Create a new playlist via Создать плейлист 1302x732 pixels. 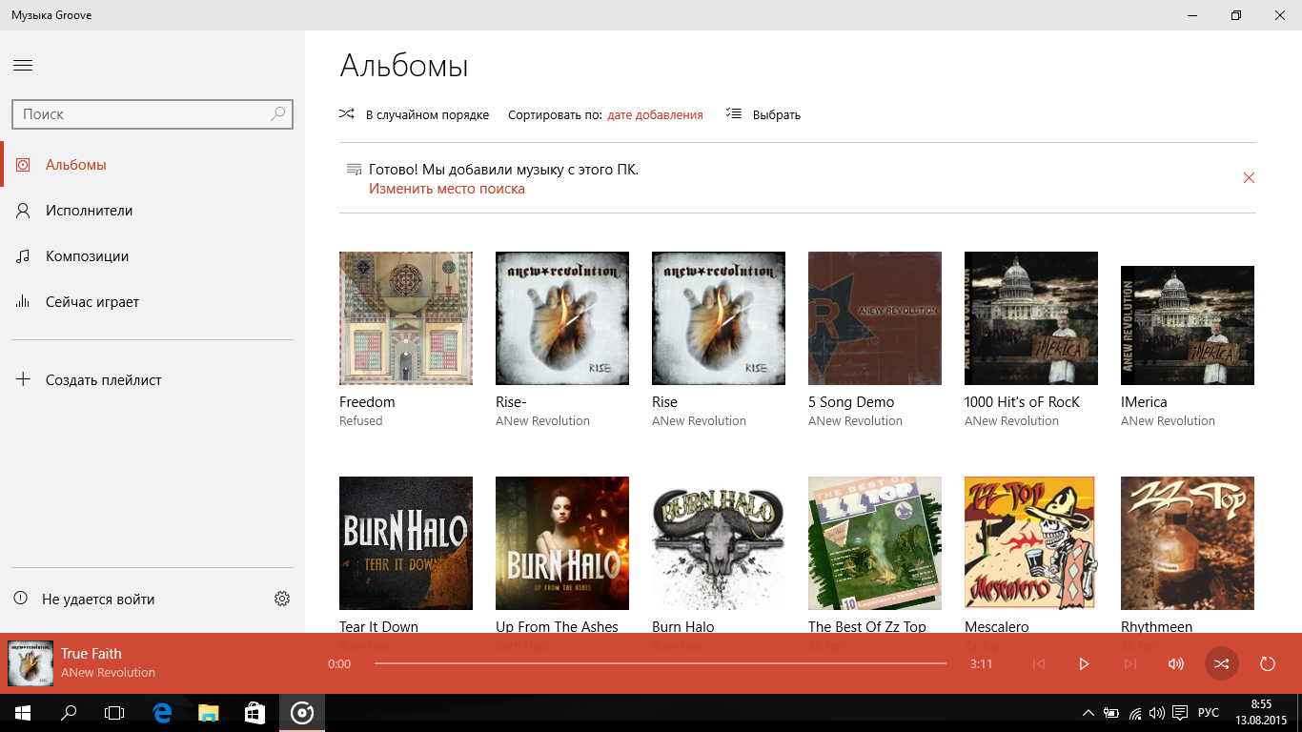point(153,380)
